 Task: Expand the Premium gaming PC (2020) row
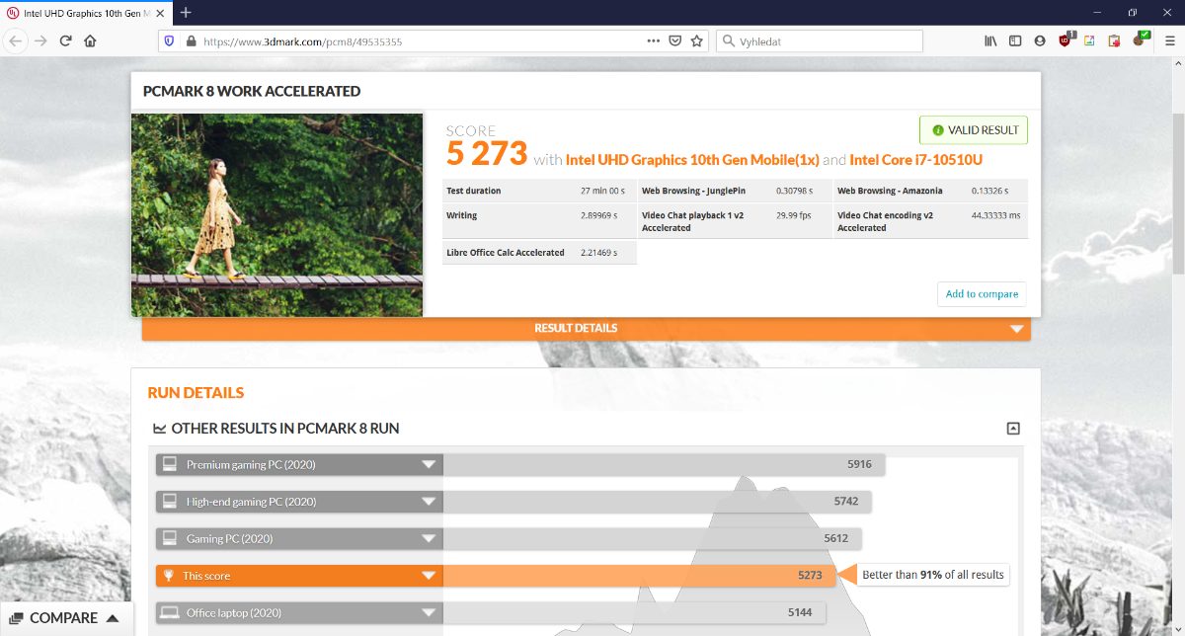tap(429, 464)
